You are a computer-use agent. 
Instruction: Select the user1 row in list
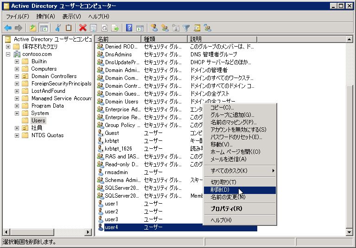[176, 204]
